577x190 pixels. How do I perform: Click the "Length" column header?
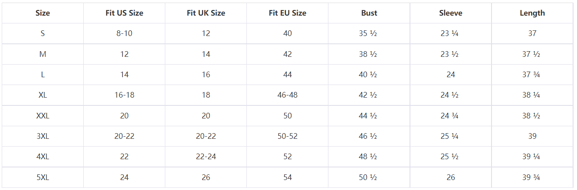[532, 13]
